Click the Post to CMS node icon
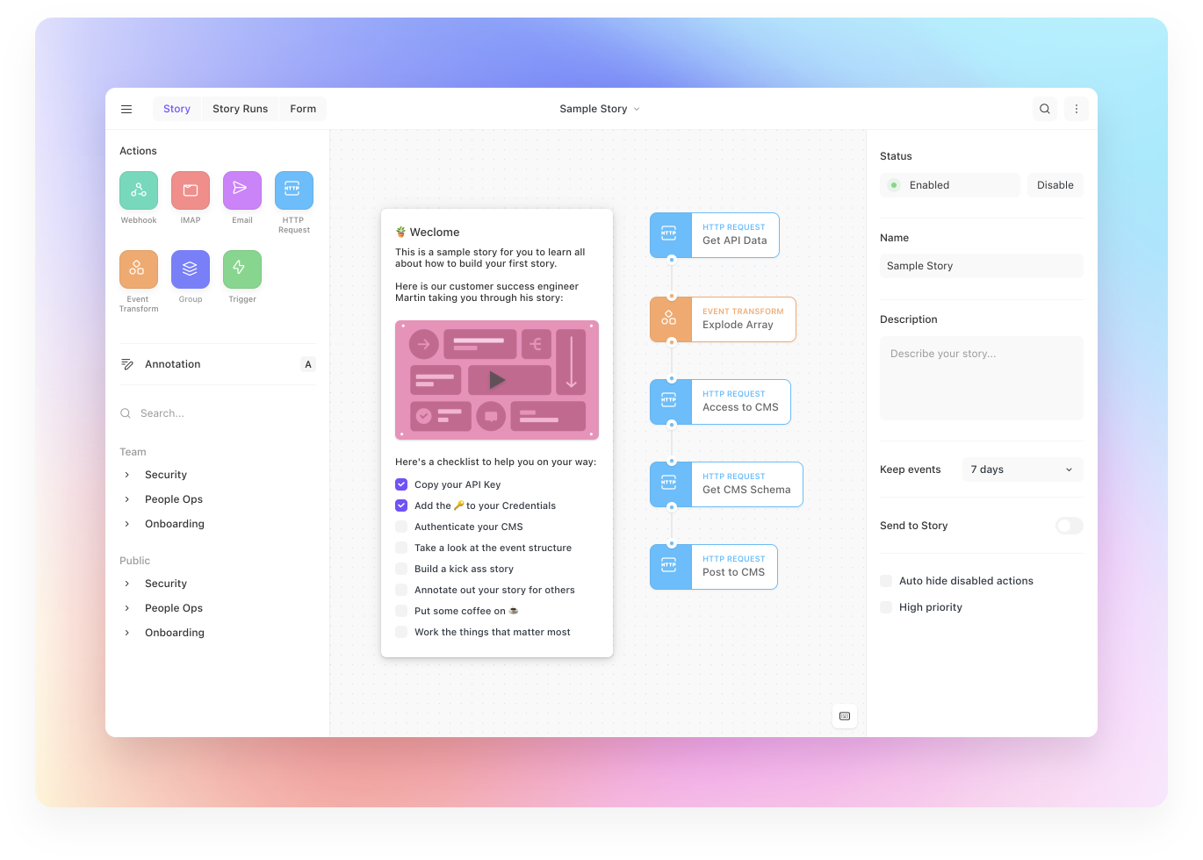This screenshot has height=860, width=1203. (x=670, y=567)
